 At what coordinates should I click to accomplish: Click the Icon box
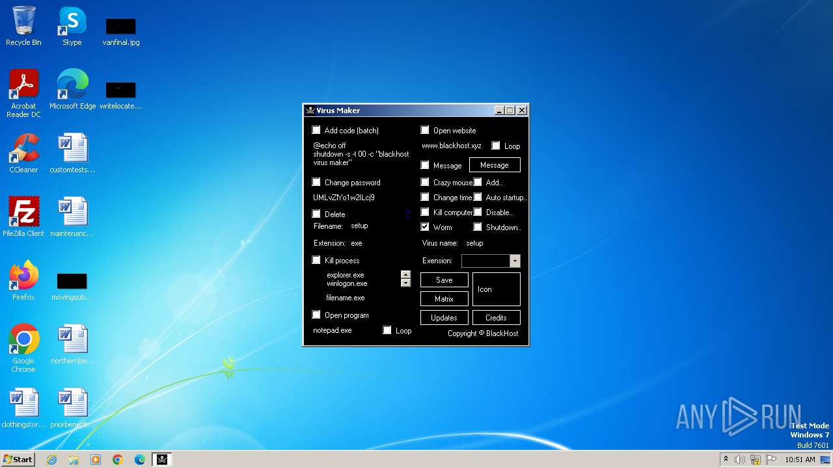[x=497, y=289]
